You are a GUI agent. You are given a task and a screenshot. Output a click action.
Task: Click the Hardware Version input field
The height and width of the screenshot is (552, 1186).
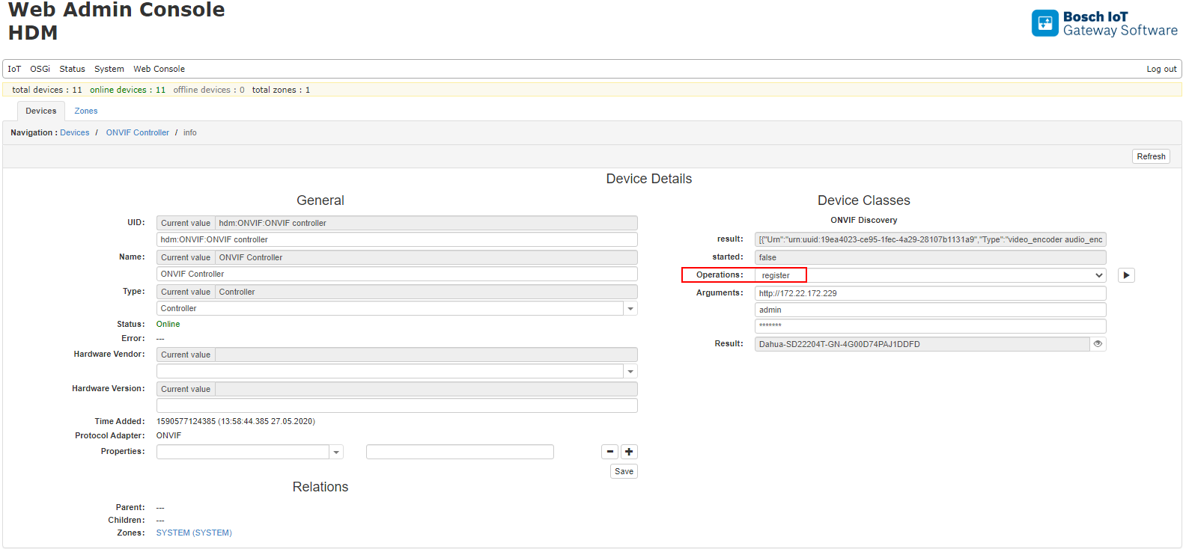click(397, 405)
